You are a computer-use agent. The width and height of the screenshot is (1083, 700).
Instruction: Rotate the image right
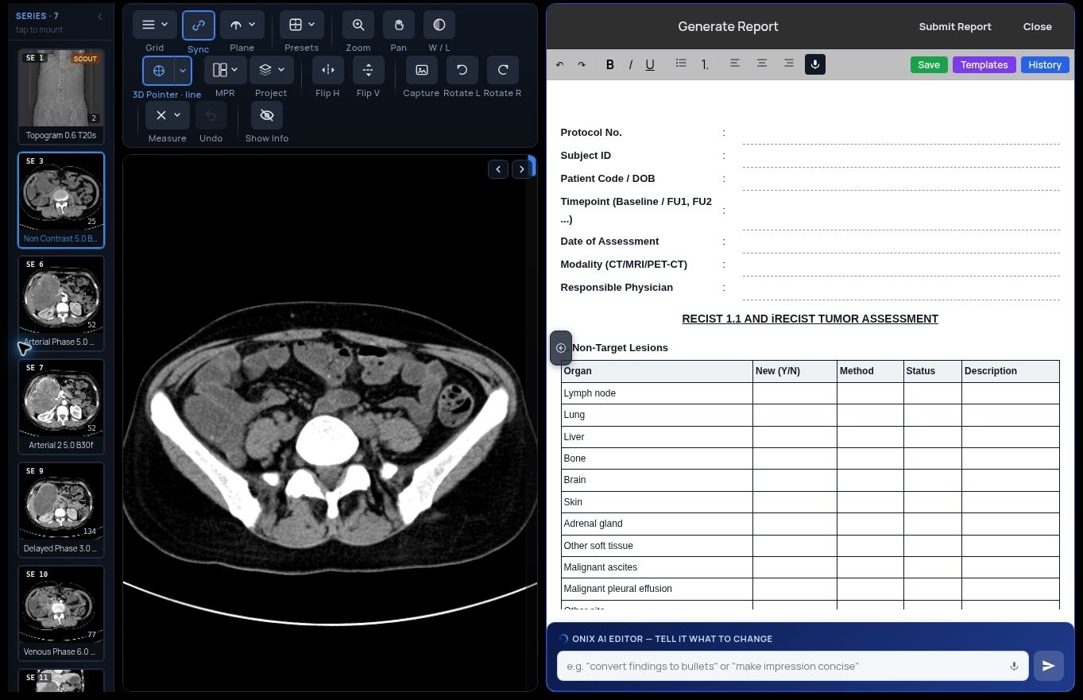(503, 71)
